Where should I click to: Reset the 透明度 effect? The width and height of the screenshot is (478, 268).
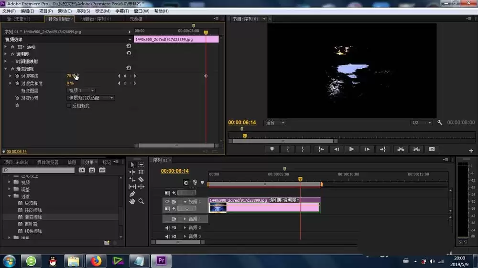click(129, 53)
